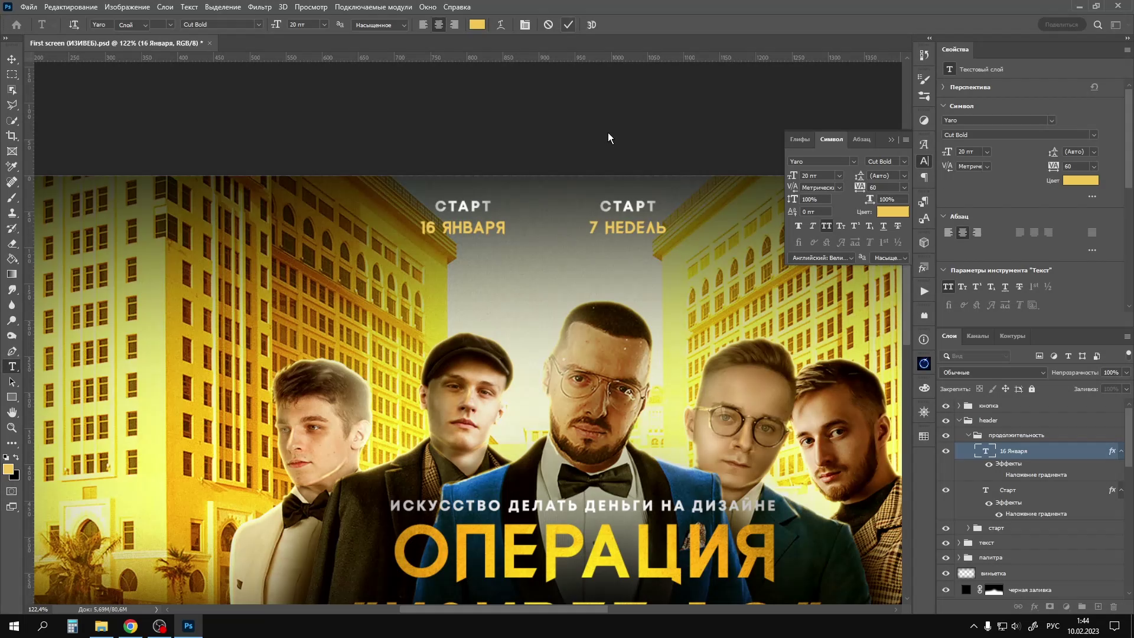Click the 3D text button
The width and height of the screenshot is (1134, 638).
pyautogui.click(x=591, y=25)
